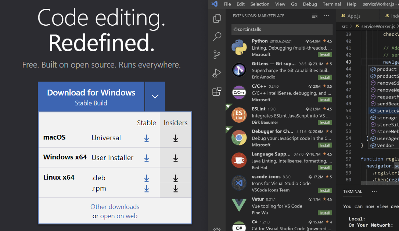
Task: Open the File menu
Action: (227, 4)
